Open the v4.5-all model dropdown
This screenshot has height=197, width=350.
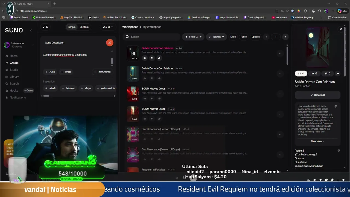coord(108,27)
